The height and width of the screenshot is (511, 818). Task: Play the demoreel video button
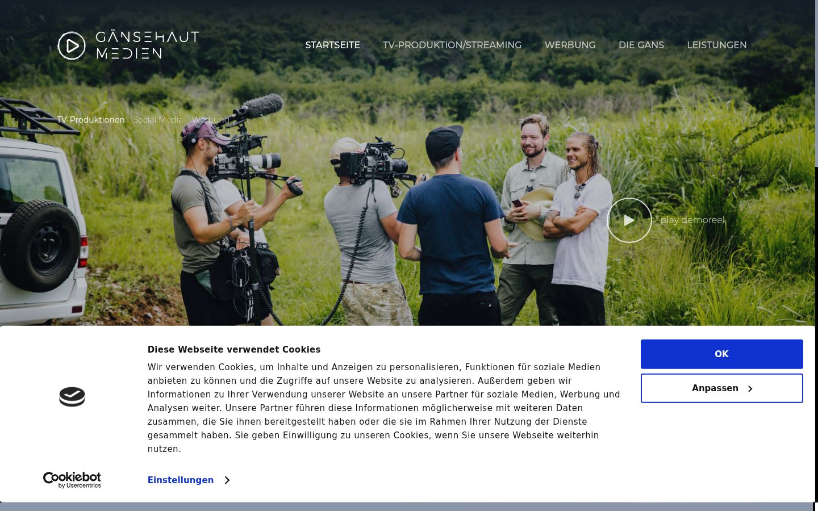click(x=629, y=220)
